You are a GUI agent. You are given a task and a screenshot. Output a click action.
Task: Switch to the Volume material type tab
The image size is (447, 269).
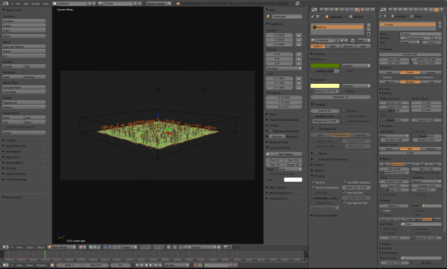click(348, 46)
